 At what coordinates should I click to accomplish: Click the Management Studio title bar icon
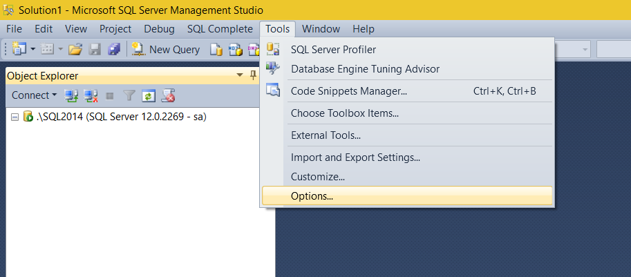click(8, 10)
